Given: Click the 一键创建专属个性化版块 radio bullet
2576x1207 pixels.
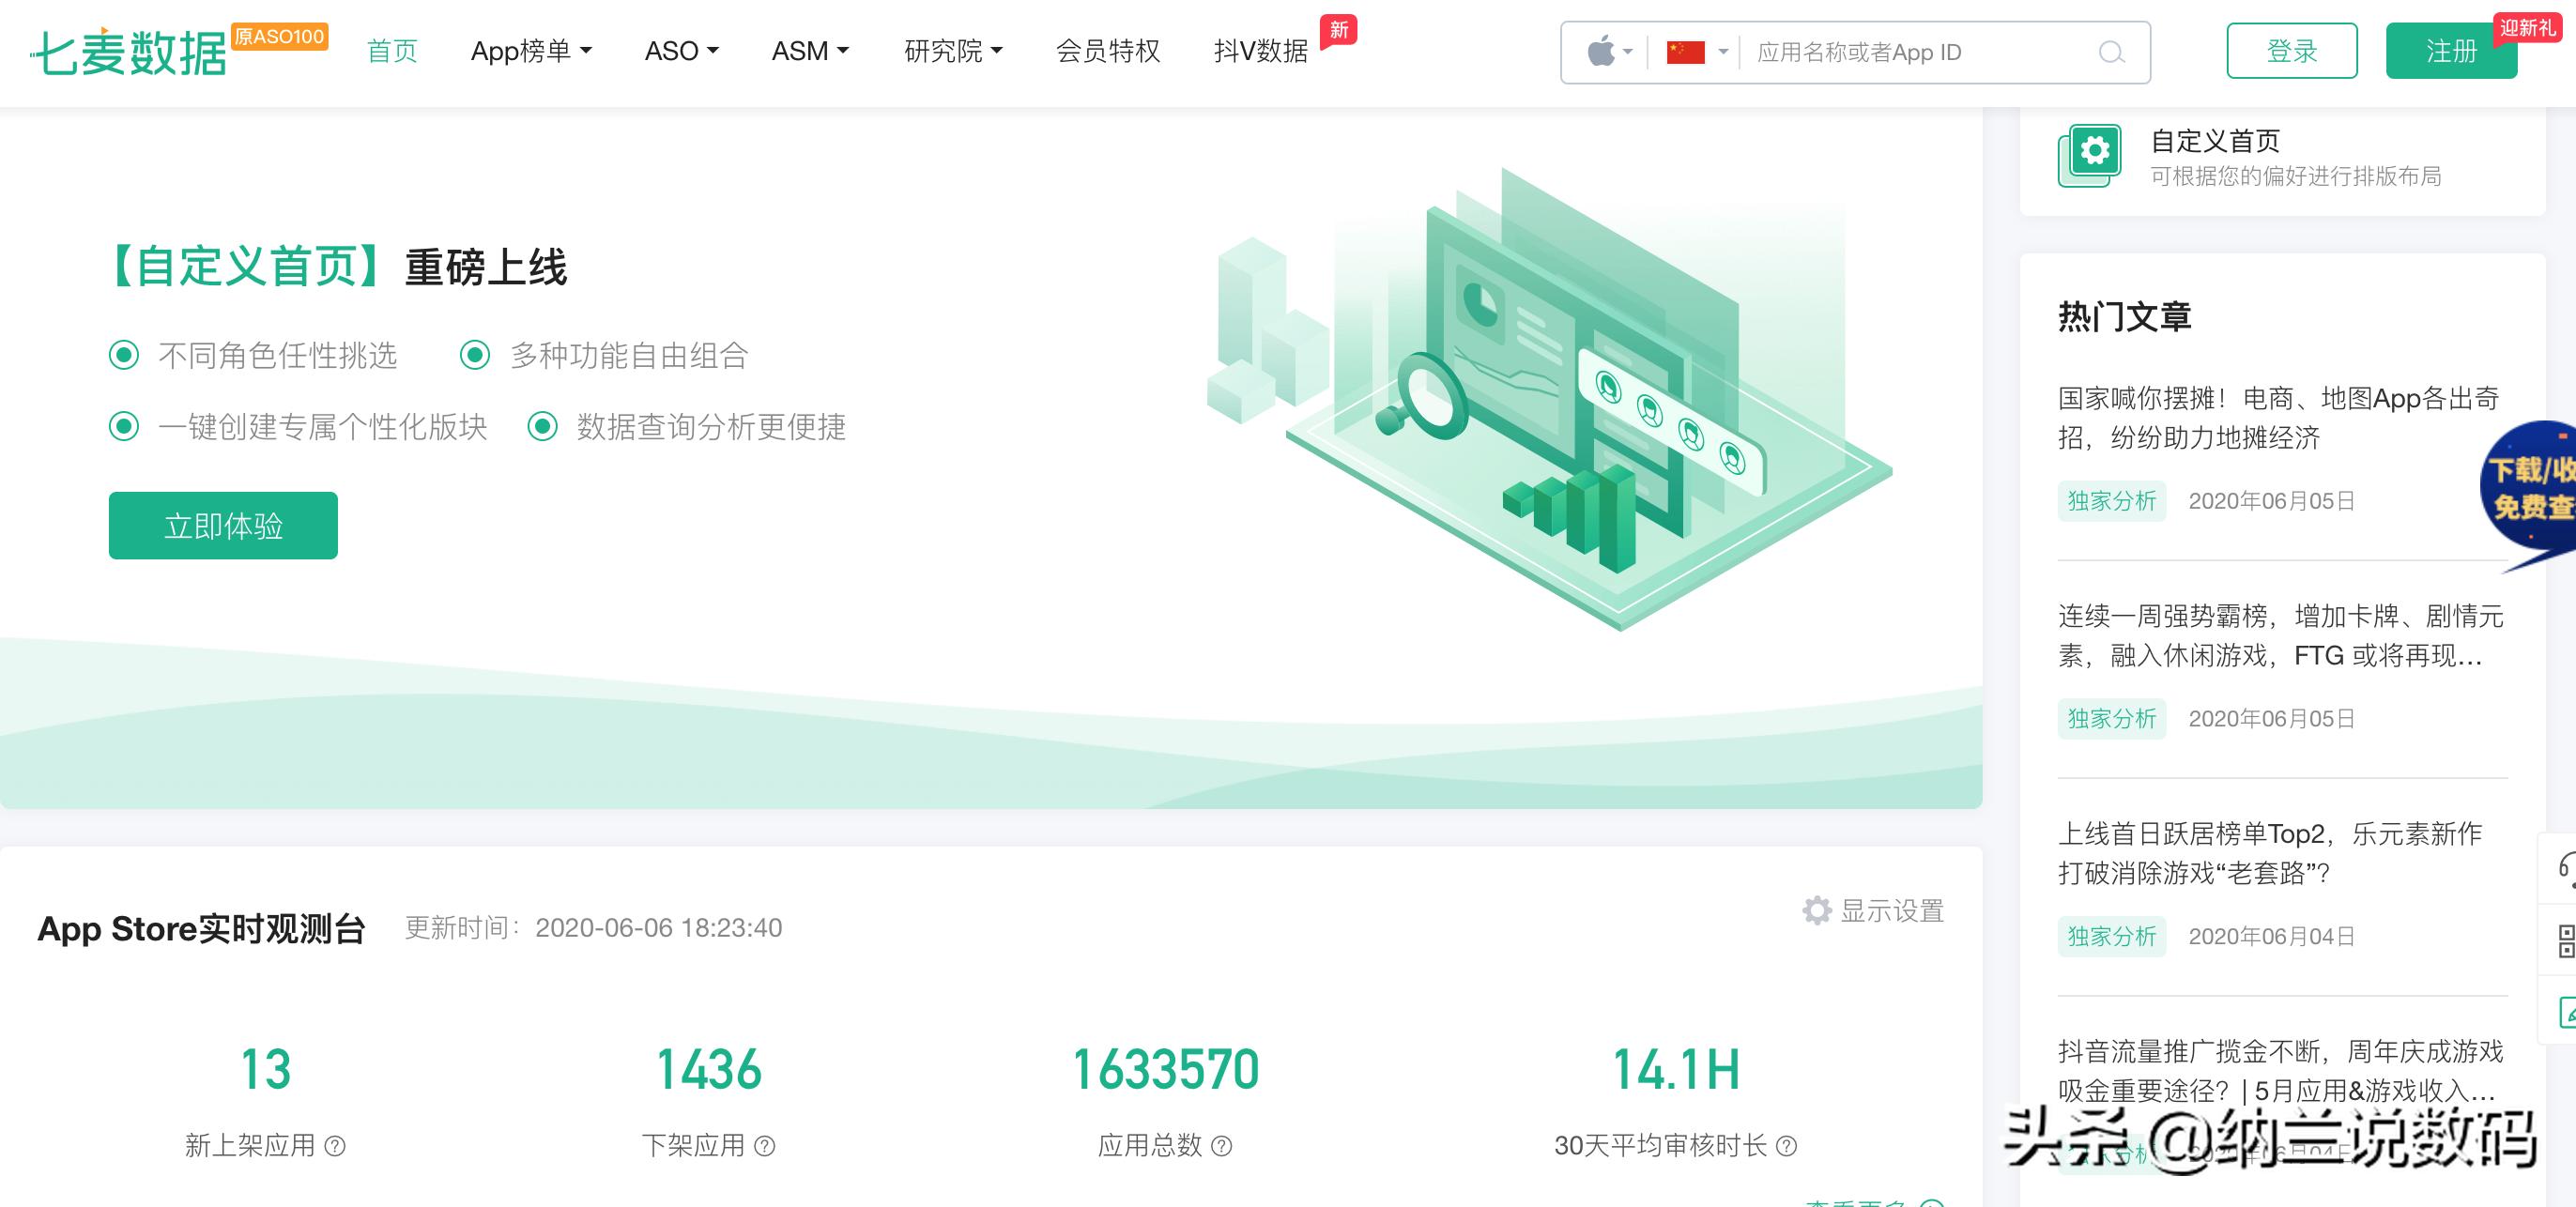Looking at the screenshot, I should click(x=124, y=427).
